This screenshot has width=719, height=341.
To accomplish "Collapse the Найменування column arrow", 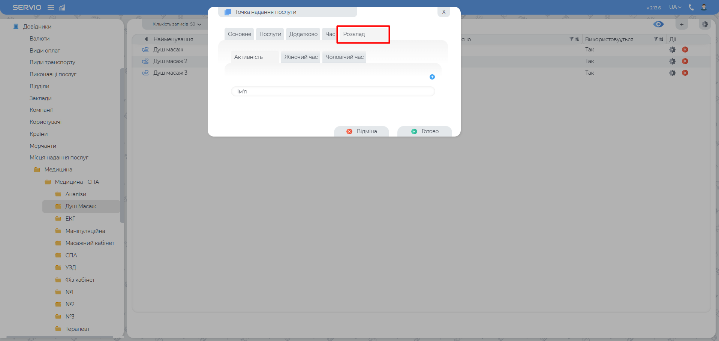I will pyautogui.click(x=146, y=39).
